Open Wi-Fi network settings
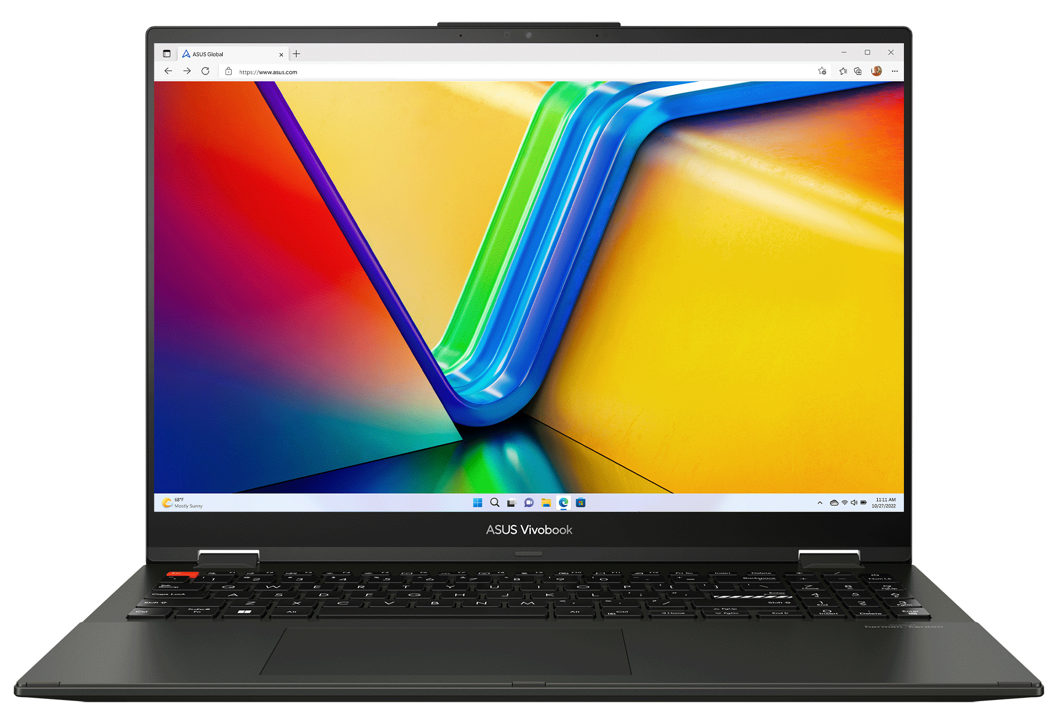The height and width of the screenshot is (717, 1063). pos(845,503)
